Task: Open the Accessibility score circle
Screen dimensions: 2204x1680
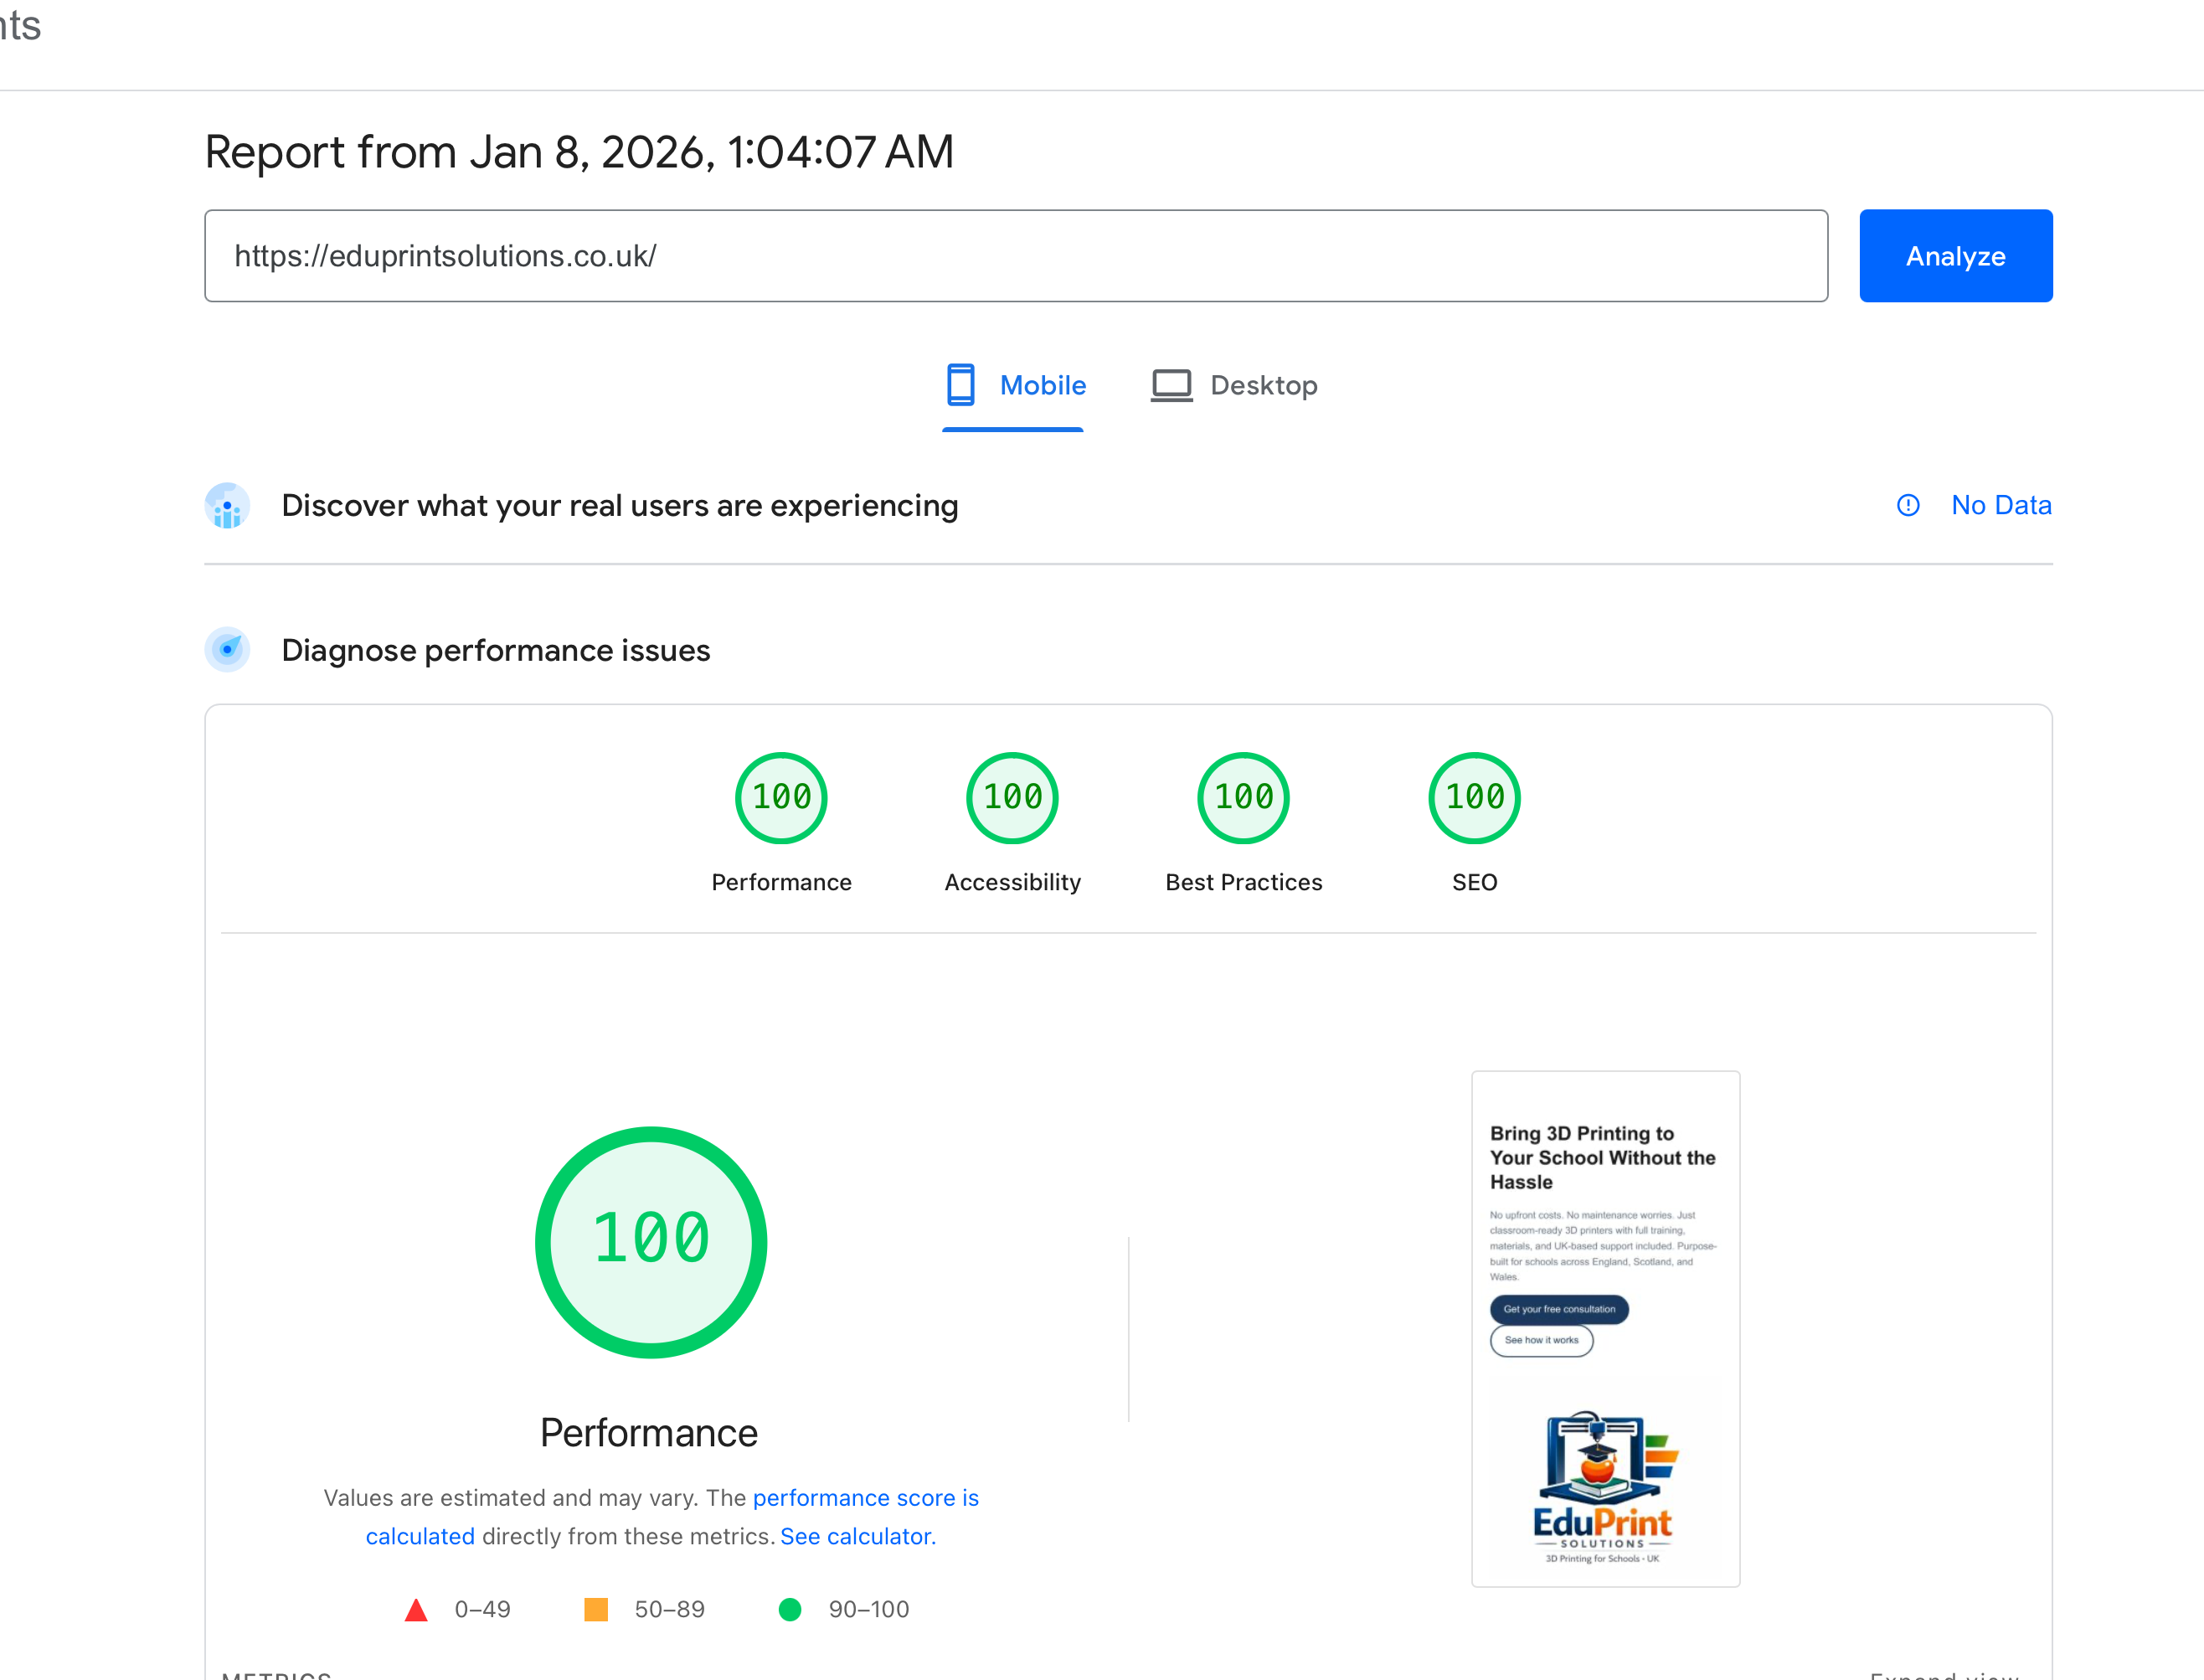Action: tap(1012, 797)
